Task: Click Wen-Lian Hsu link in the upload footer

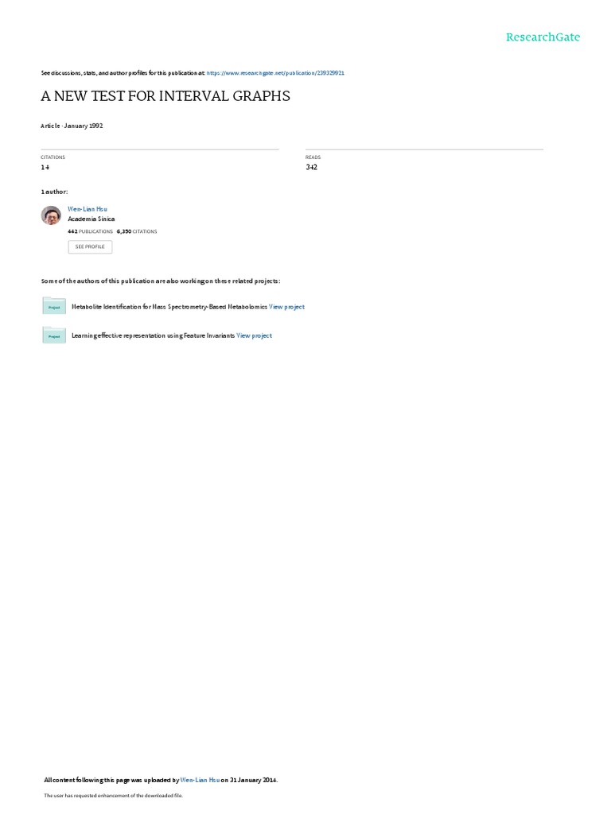Action: (x=200, y=780)
